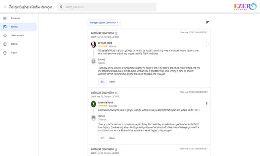Image resolution: width=260 pixels, height=156 pixels.
Task: Click Store code on first review card
Action: [194, 33]
